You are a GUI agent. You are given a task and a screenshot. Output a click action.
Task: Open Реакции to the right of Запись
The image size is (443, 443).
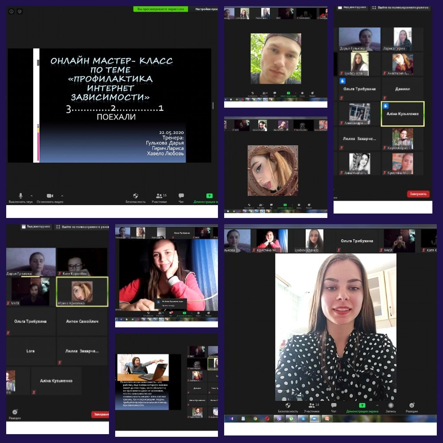412,407
